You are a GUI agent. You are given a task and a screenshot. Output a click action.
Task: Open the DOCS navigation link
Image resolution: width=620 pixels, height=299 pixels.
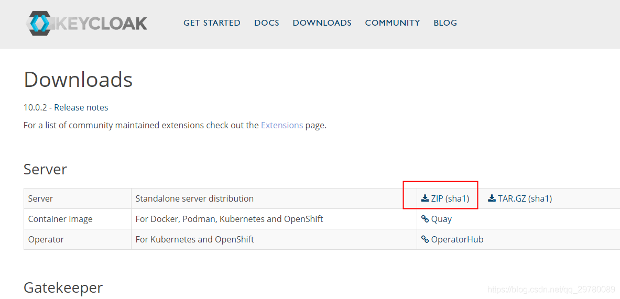coord(267,23)
